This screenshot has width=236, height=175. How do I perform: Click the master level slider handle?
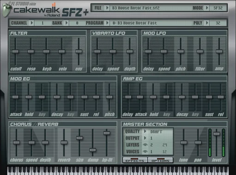[x=217, y=134]
